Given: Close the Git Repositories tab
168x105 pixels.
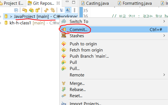Looking at the screenshot, I should click(58, 3).
